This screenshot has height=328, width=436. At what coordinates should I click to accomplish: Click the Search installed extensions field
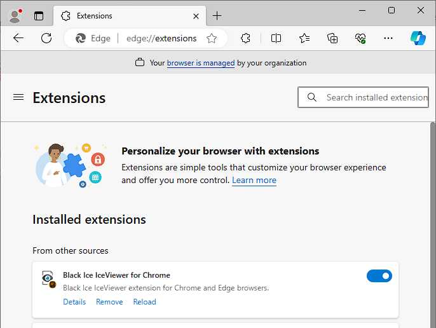[363, 97]
